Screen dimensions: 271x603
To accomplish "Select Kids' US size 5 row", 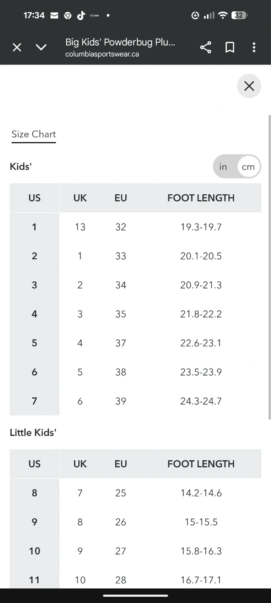I will (x=34, y=343).
